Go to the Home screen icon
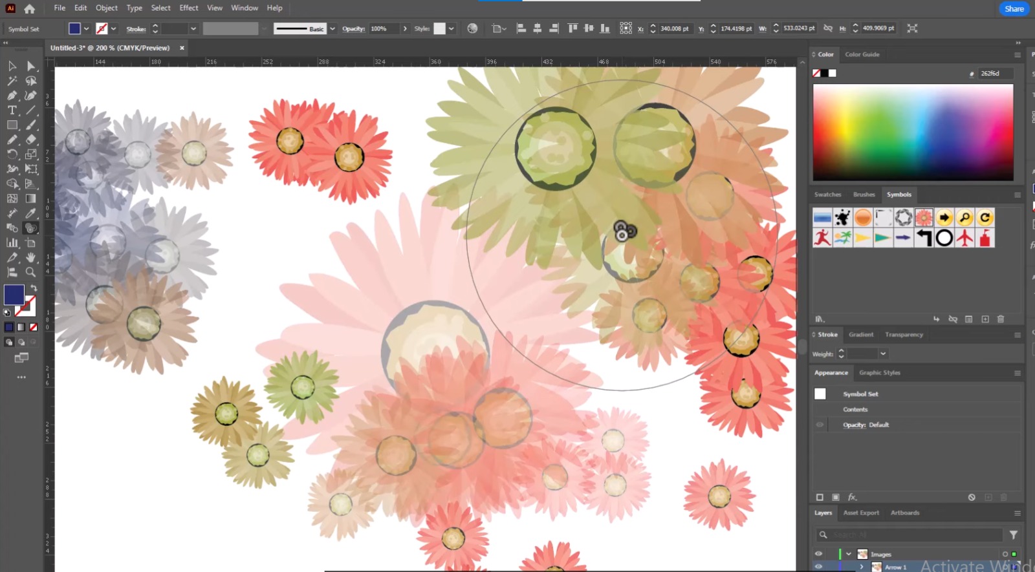The image size is (1035, 572). pyautogui.click(x=29, y=8)
